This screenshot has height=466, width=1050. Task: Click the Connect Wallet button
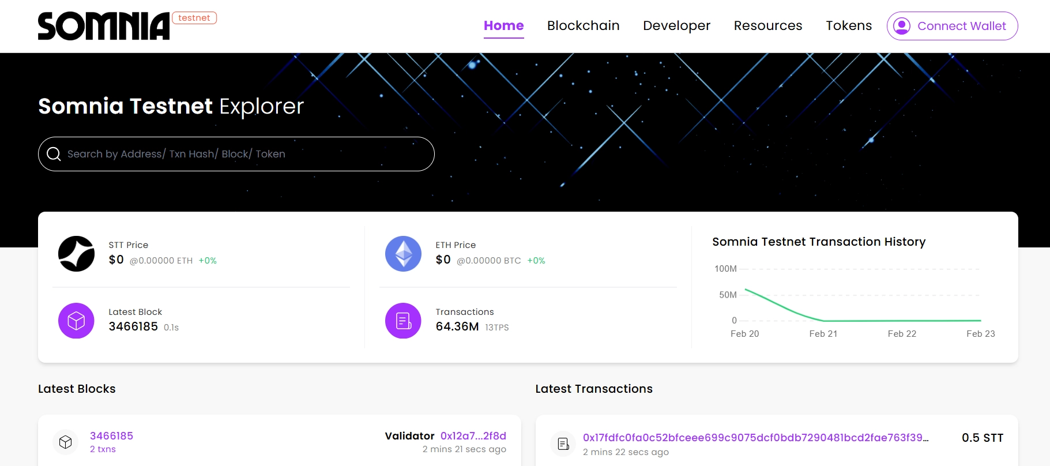(951, 25)
